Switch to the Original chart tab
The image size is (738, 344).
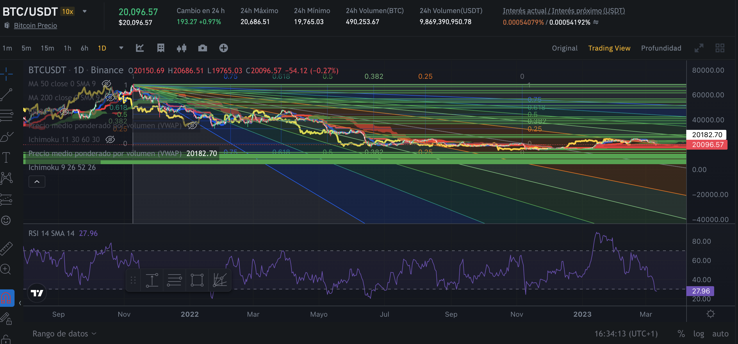[x=564, y=48]
